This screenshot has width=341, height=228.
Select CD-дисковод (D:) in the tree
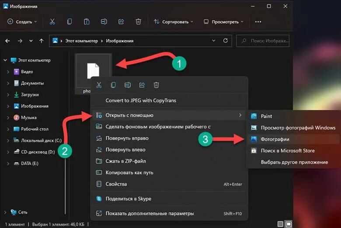coord(38,152)
